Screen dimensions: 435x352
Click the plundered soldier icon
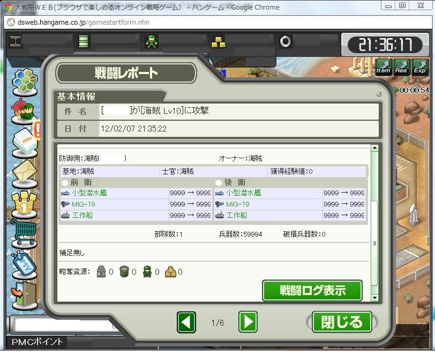point(147,272)
